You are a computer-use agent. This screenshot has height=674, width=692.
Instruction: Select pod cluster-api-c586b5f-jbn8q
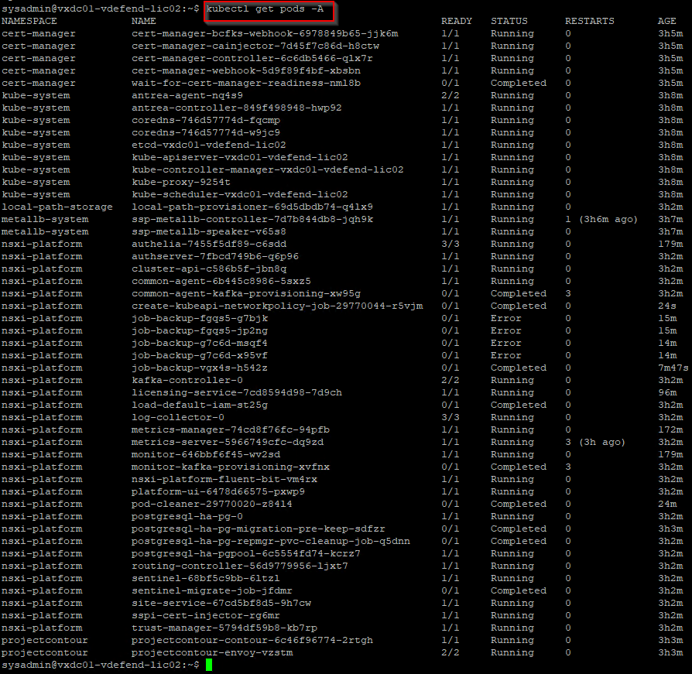(209, 269)
